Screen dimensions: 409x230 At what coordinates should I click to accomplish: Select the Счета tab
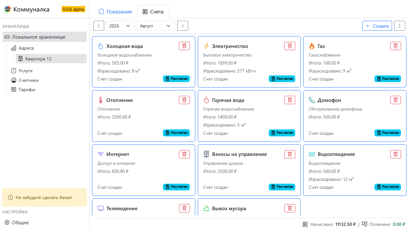click(153, 12)
